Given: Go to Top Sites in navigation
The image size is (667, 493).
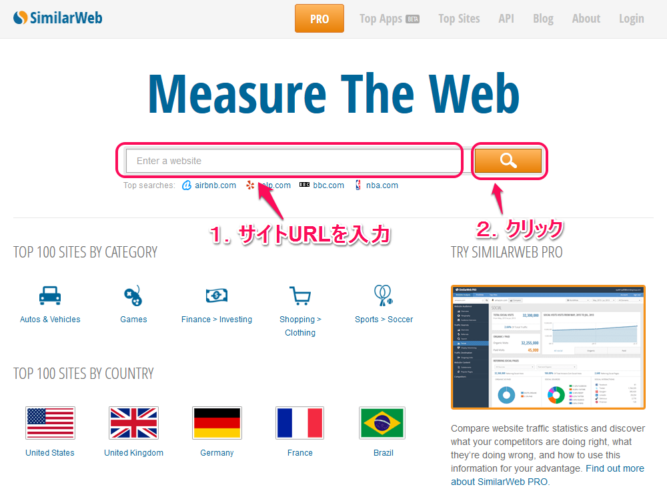Looking at the screenshot, I should [x=459, y=19].
